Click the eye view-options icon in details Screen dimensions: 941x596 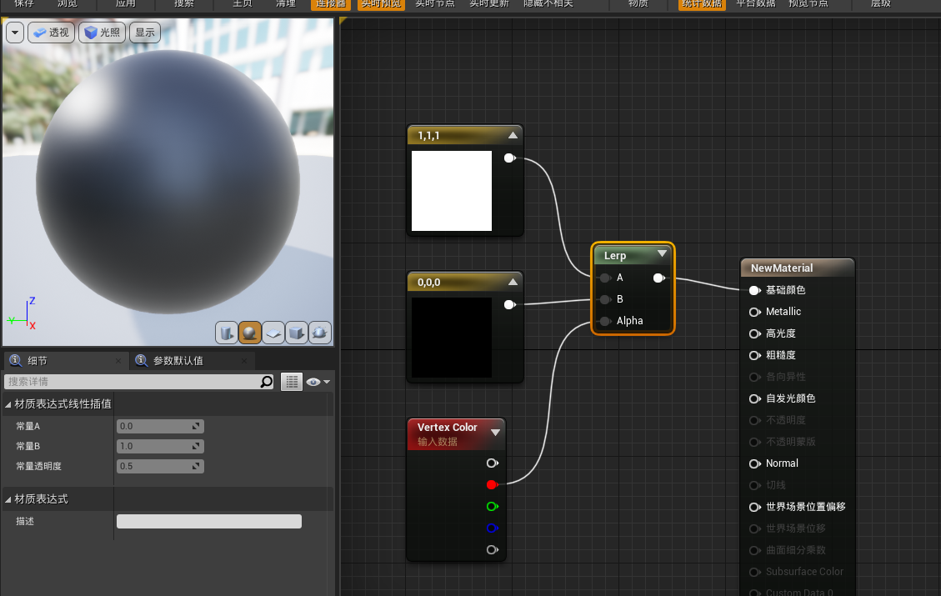pos(313,382)
